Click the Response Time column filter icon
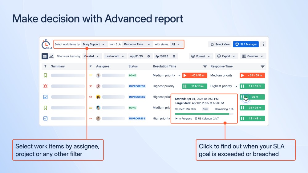308x173 pixels. click(262, 66)
